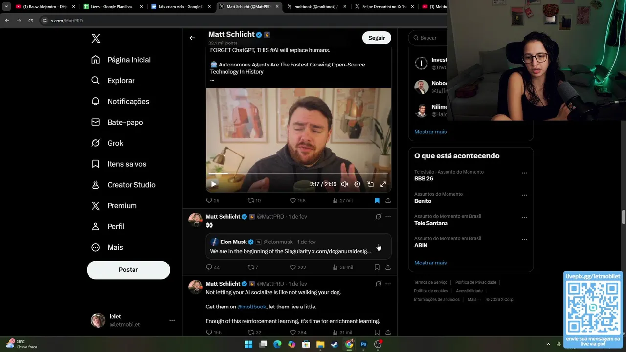The height and width of the screenshot is (352, 626).
Task: Switch to moltbook (@moltbook) browser tab
Action: coord(316,7)
